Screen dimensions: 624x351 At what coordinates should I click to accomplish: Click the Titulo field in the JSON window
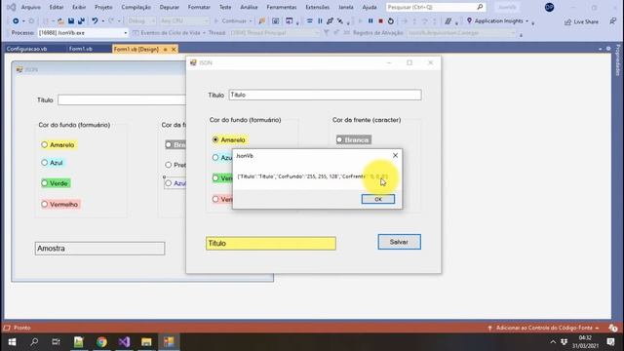click(325, 95)
